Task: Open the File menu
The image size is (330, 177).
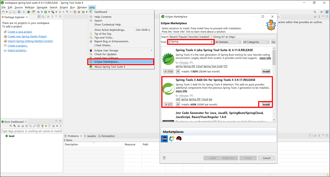Action: (x=3, y=7)
